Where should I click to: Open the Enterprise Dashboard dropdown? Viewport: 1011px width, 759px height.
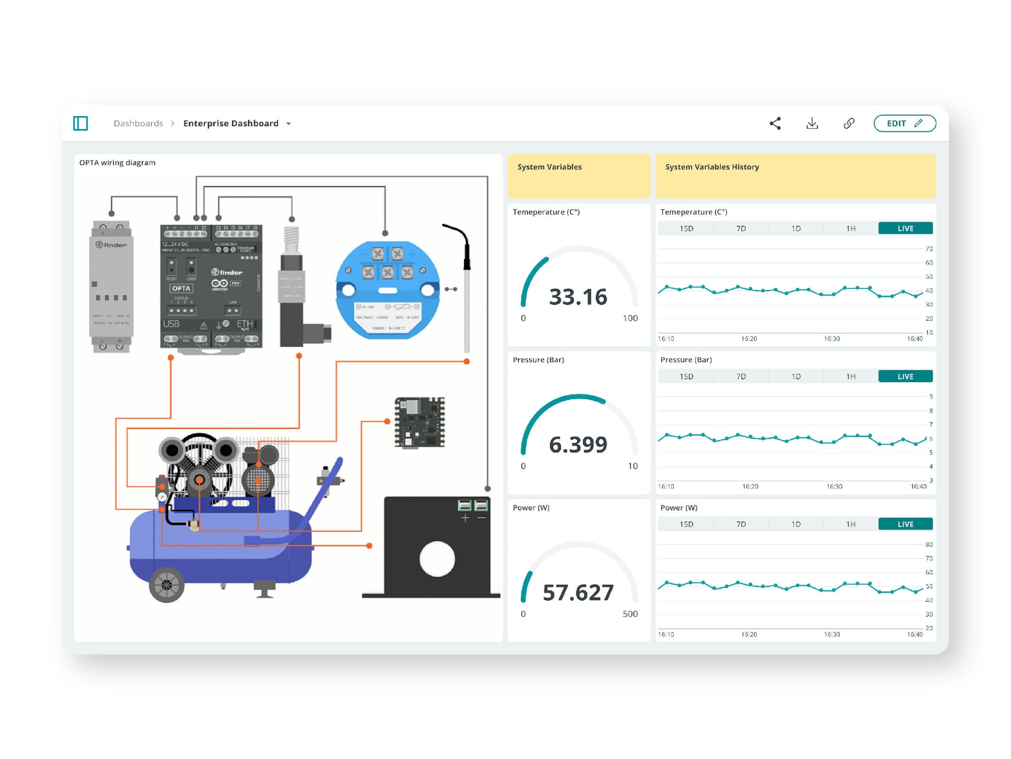pyautogui.click(x=288, y=124)
